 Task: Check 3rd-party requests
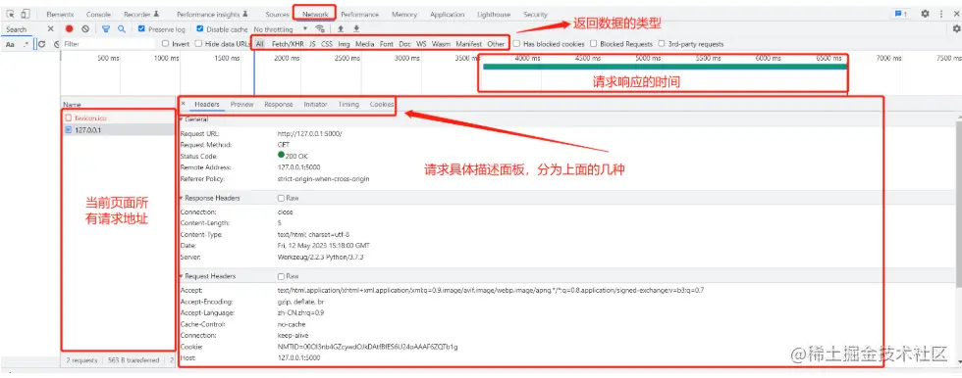662,44
